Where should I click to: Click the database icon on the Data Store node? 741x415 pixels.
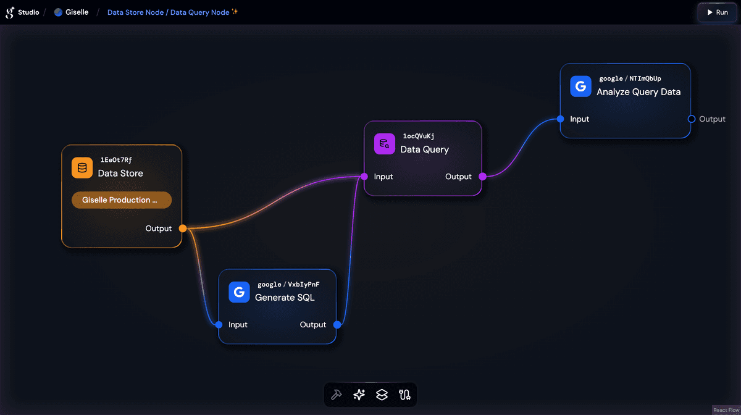(82, 167)
